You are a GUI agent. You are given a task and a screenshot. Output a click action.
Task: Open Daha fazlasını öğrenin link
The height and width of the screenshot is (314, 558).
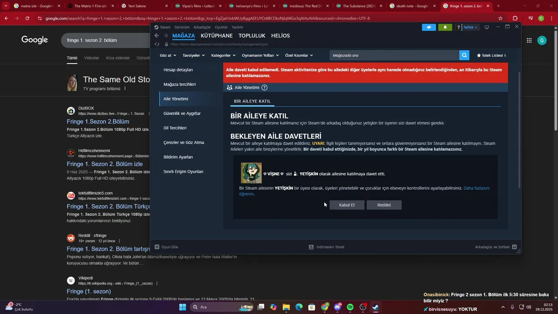476,188
